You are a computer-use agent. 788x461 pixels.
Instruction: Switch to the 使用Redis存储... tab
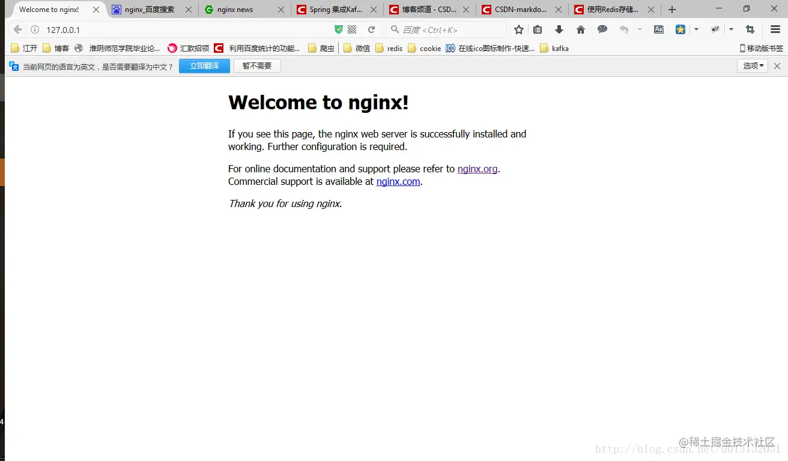[613, 10]
